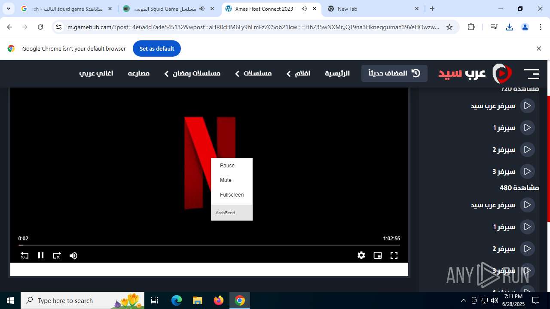Bookmark this page with the star
The width and height of the screenshot is (550, 309).
point(449,27)
